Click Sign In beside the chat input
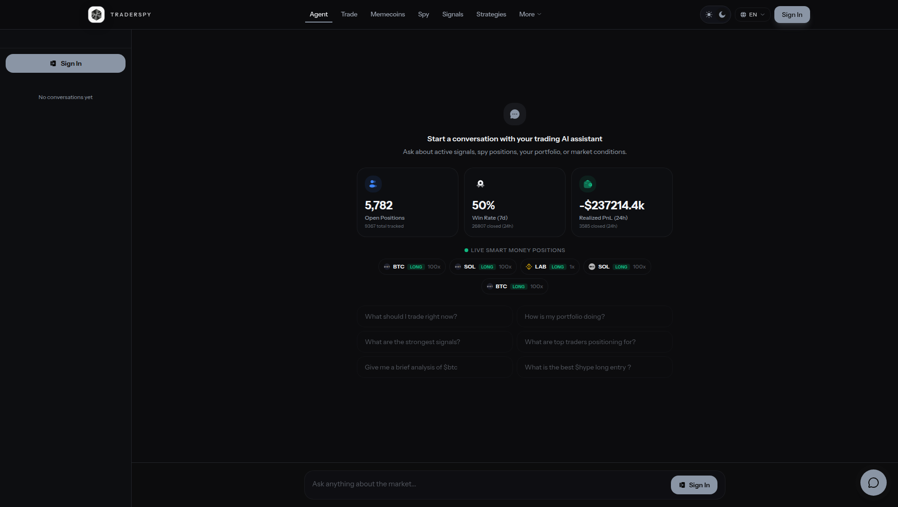898x507 pixels. (694, 485)
